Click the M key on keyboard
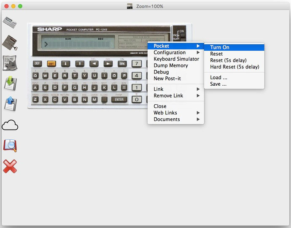 pos(94,100)
